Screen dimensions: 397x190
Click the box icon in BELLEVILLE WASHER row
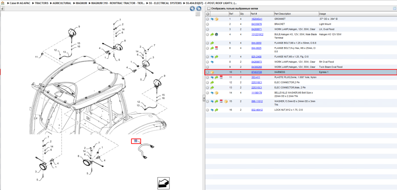pos(216,93)
